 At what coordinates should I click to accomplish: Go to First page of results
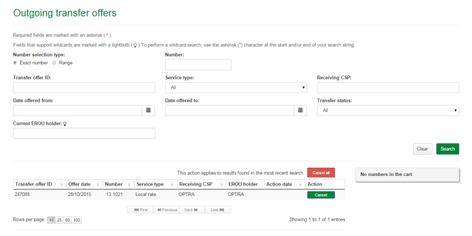[140, 210]
